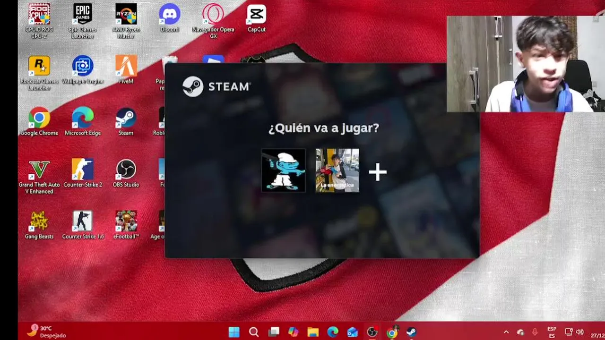Open OBS Studio desktop shortcut

(126, 173)
